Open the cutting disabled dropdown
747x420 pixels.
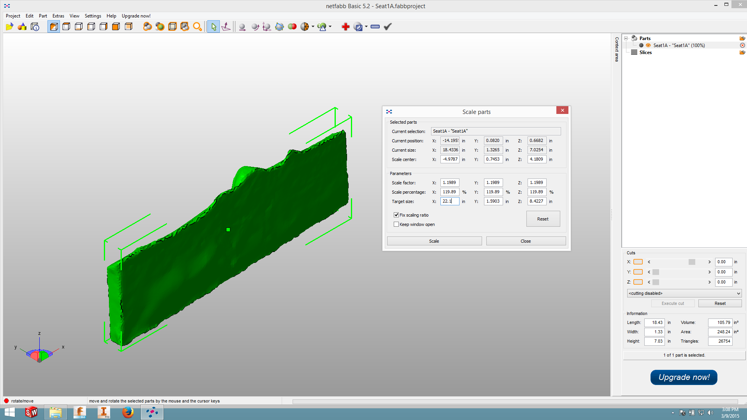(x=684, y=293)
